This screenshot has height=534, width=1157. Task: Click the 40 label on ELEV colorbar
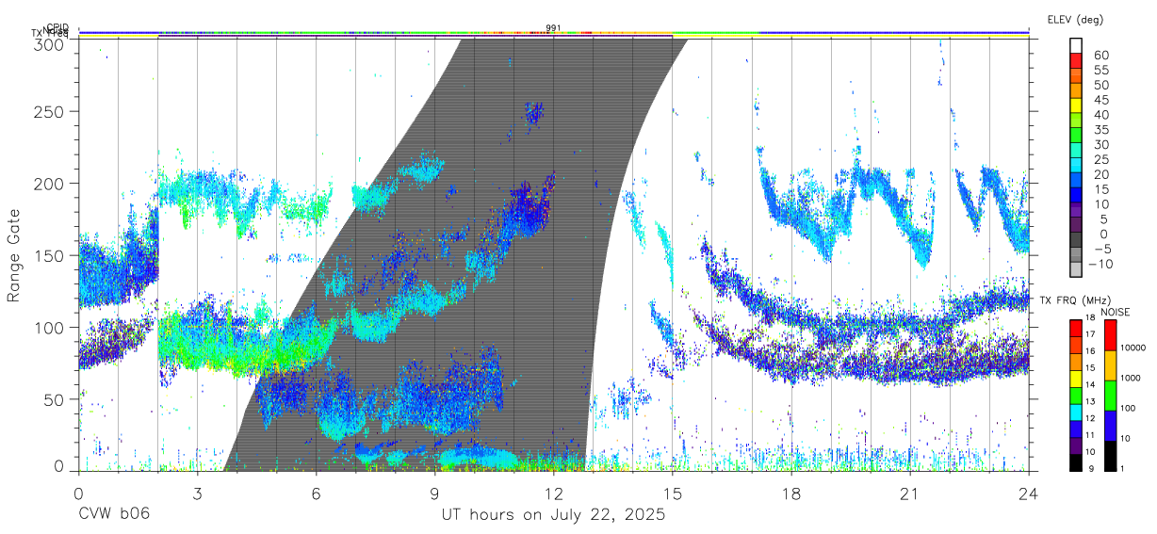[x=1101, y=114]
